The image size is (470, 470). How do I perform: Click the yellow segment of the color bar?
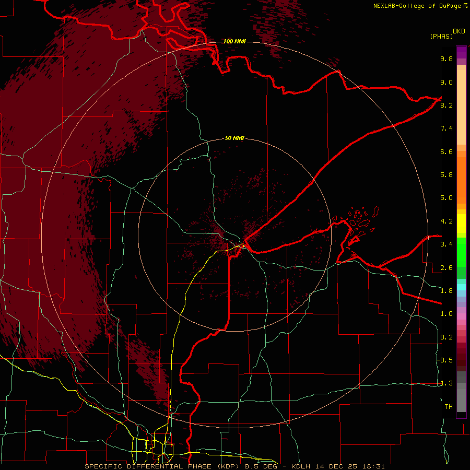pos(461,224)
